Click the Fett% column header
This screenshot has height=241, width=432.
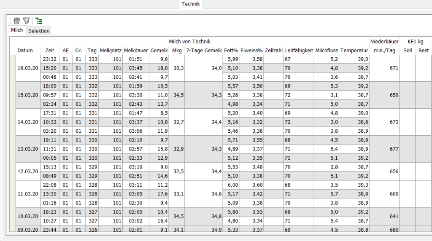231,51
